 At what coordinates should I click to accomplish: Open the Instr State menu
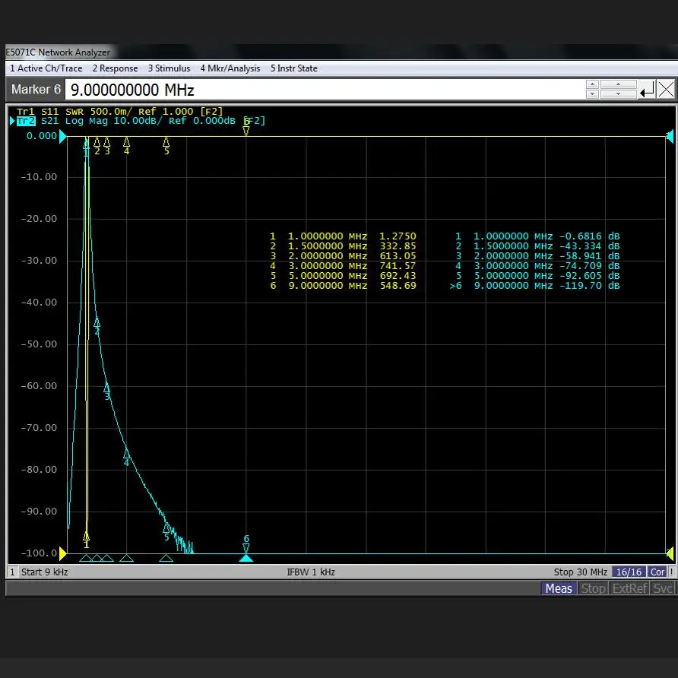(x=293, y=68)
